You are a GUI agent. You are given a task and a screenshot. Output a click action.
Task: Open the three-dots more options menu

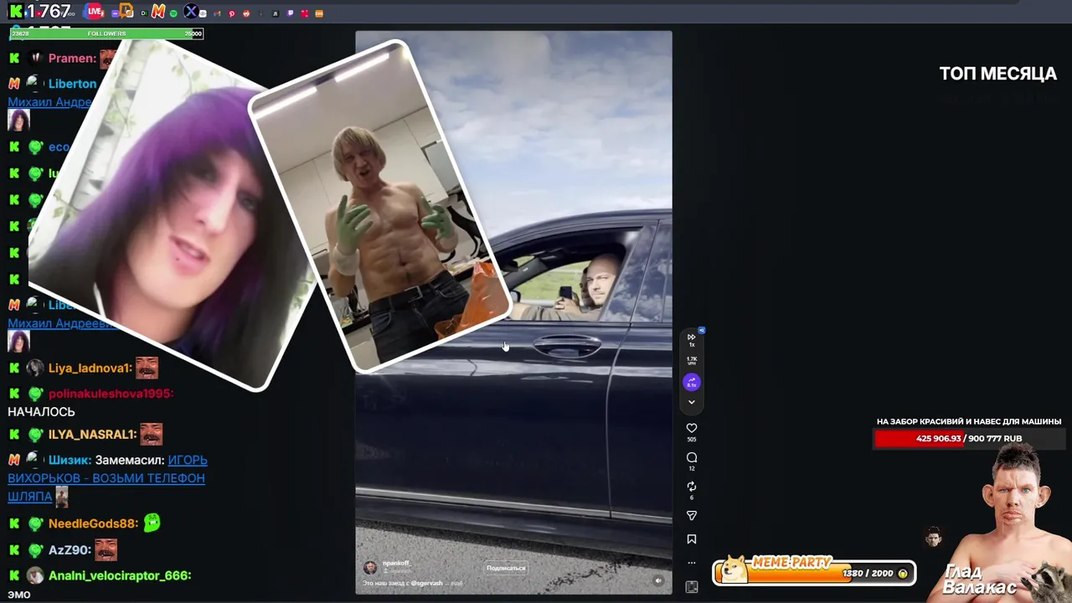[692, 563]
